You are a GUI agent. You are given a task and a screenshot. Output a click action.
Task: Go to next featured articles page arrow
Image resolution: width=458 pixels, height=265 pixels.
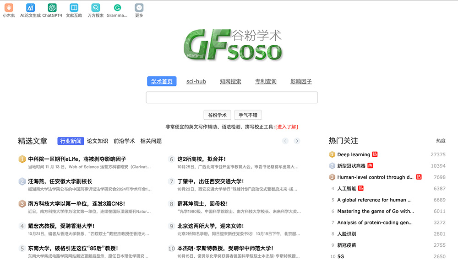tap(297, 141)
